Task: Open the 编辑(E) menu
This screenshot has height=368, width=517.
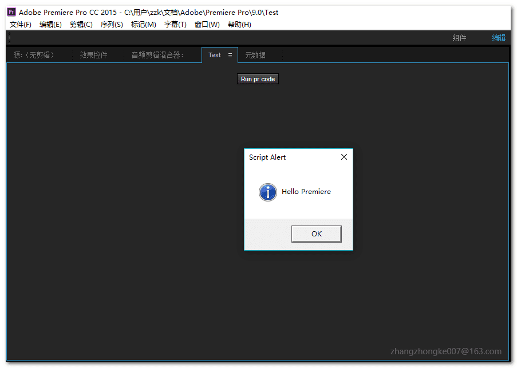Action: coord(50,25)
